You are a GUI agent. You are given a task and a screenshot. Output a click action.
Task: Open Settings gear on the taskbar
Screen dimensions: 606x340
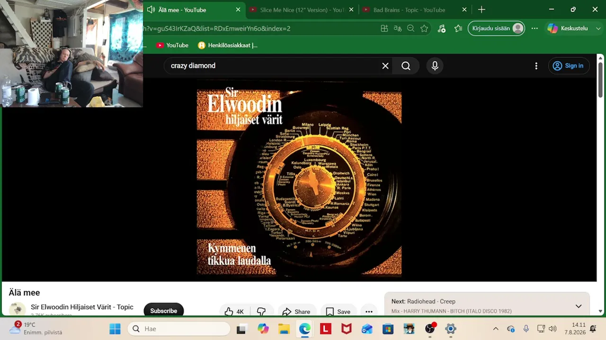[451, 329]
